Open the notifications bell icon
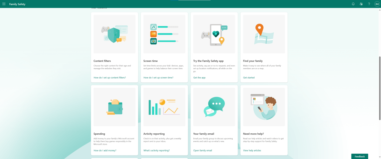Viewport: 381px width, 159px height. [353, 4]
